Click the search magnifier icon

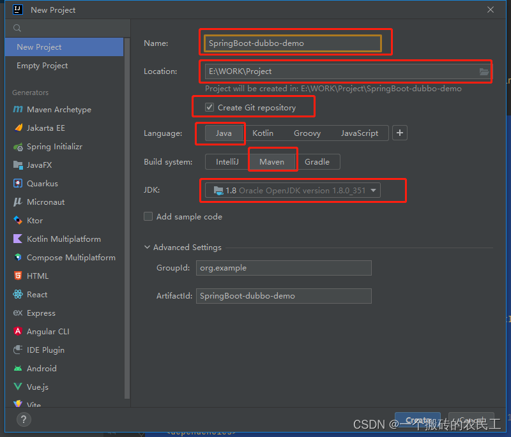point(17,28)
